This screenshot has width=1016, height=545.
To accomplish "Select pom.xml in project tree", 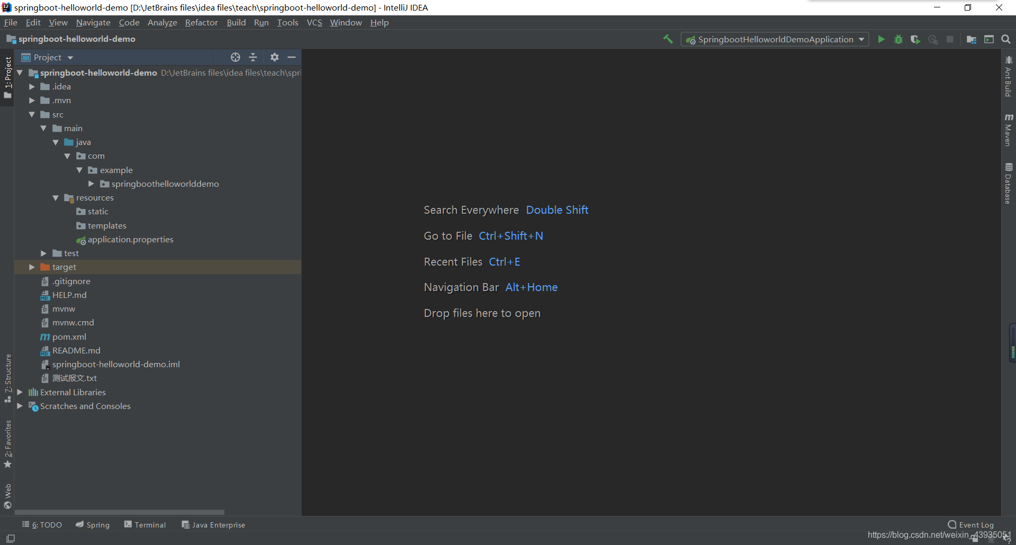I will click(x=63, y=337).
